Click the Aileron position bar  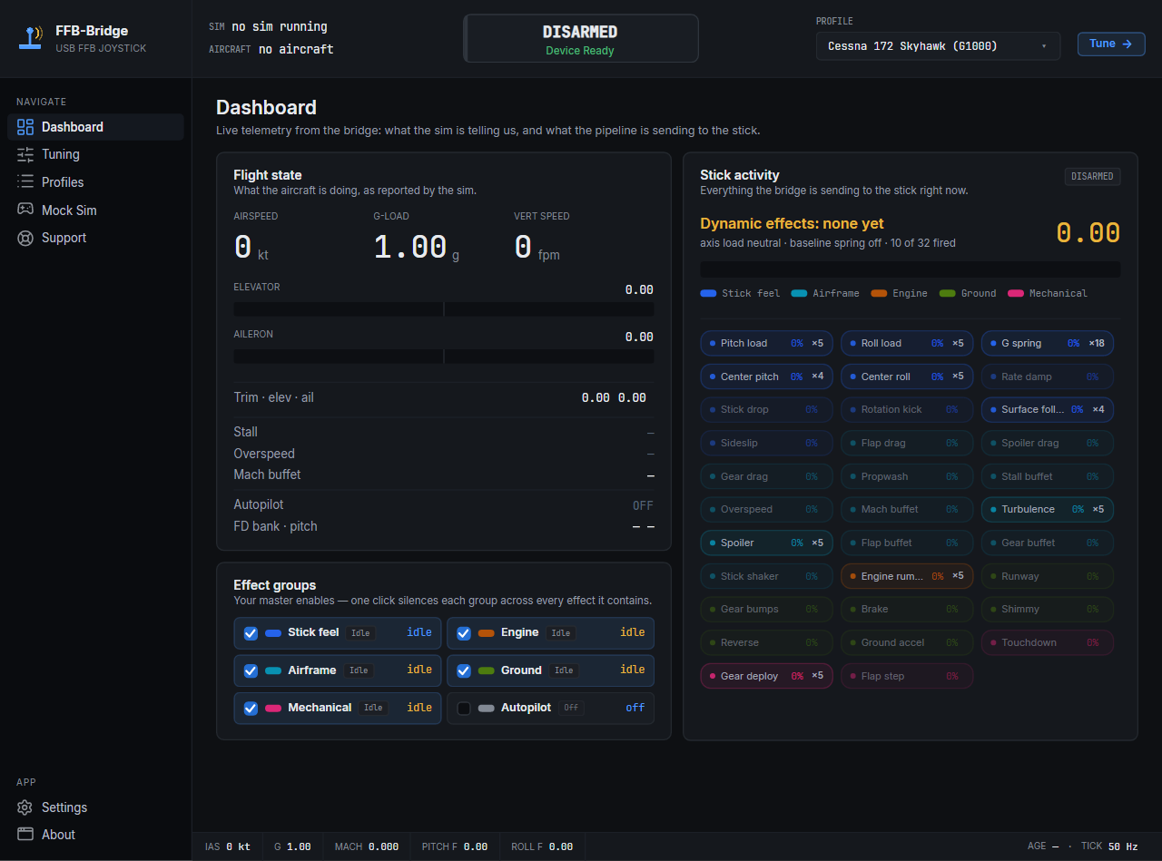click(444, 357)
